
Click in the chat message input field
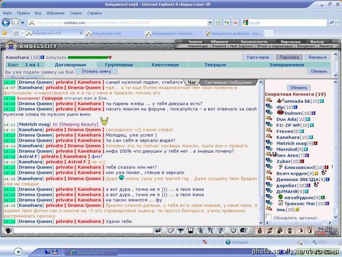(83, 230)
